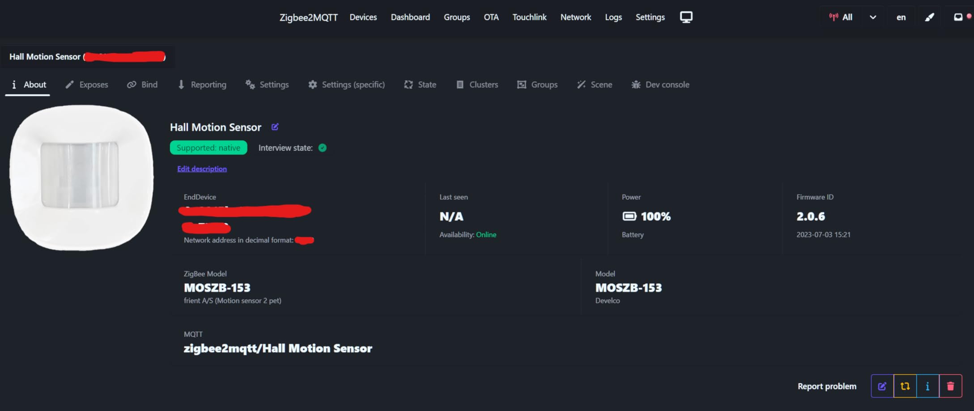Click the blue interview info button
The width and height of the screenshot is (974, 411).
[x=927, y=386]
